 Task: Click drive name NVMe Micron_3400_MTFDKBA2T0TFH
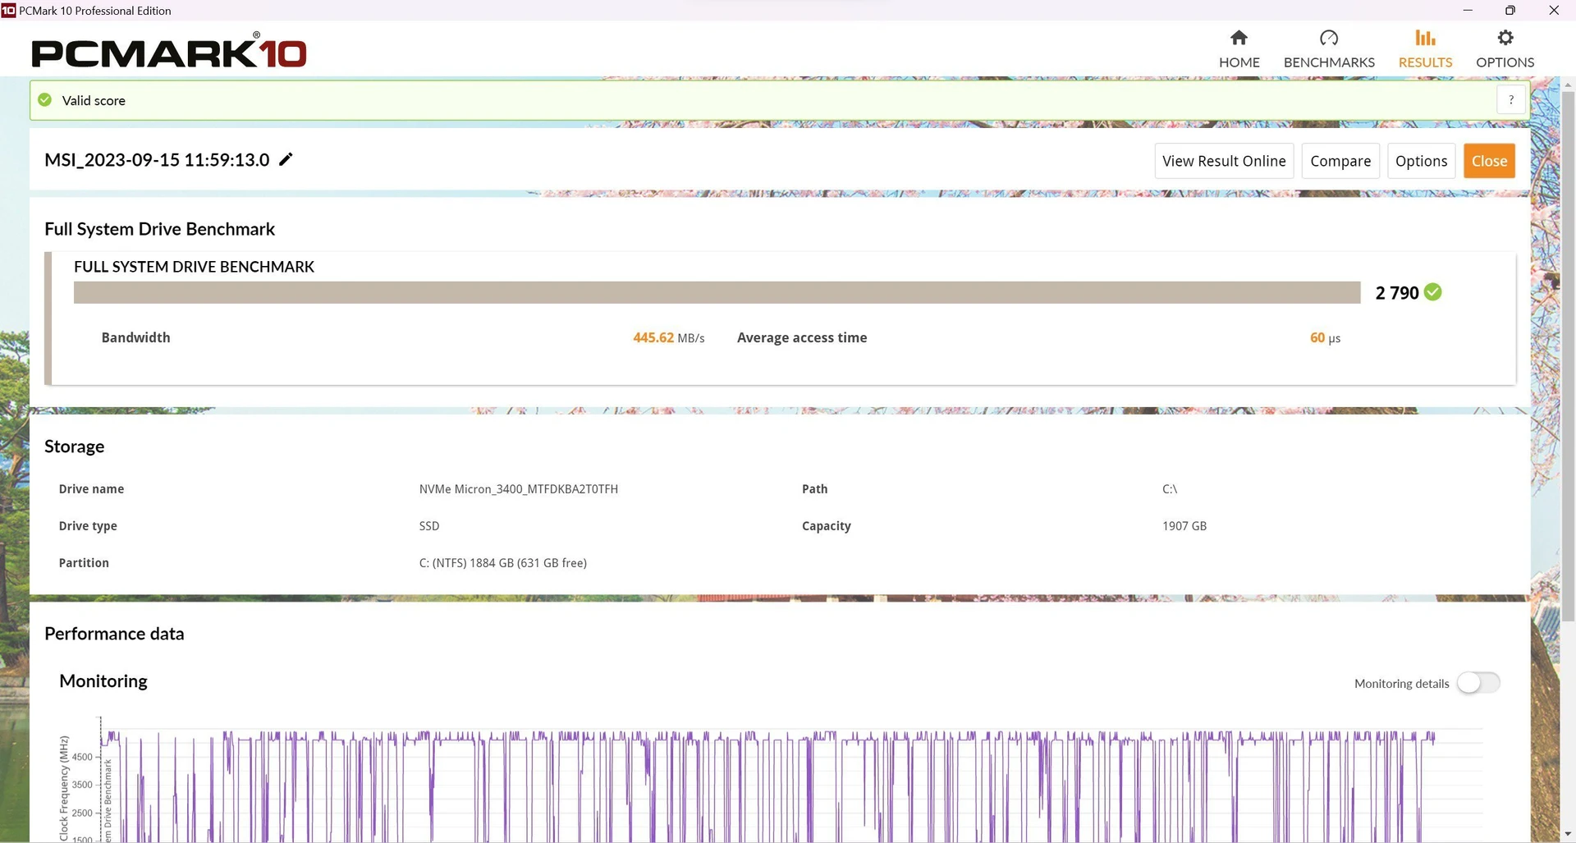tap(519, 489)
